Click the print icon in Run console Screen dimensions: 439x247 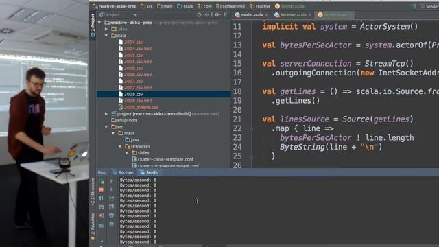click(x=111, y=215)
